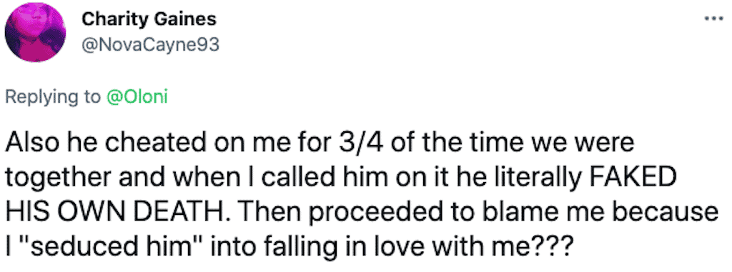Open the Charity Gaines display name
Image resolution: width=732 pixels, height=272 pixels.
pyautogui.click(x=149, y=19)
